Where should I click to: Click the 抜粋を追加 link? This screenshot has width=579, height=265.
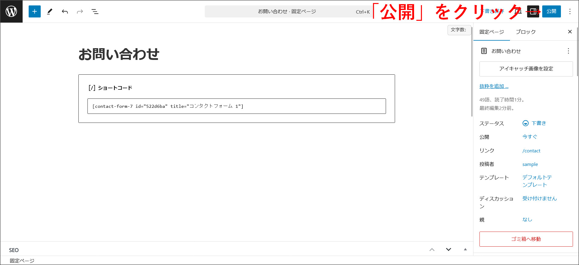coord(494,86)
